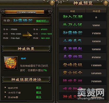Select the 神威值获得途径 section header
Screen dimensions: 109x103
(x=26, y=80)
